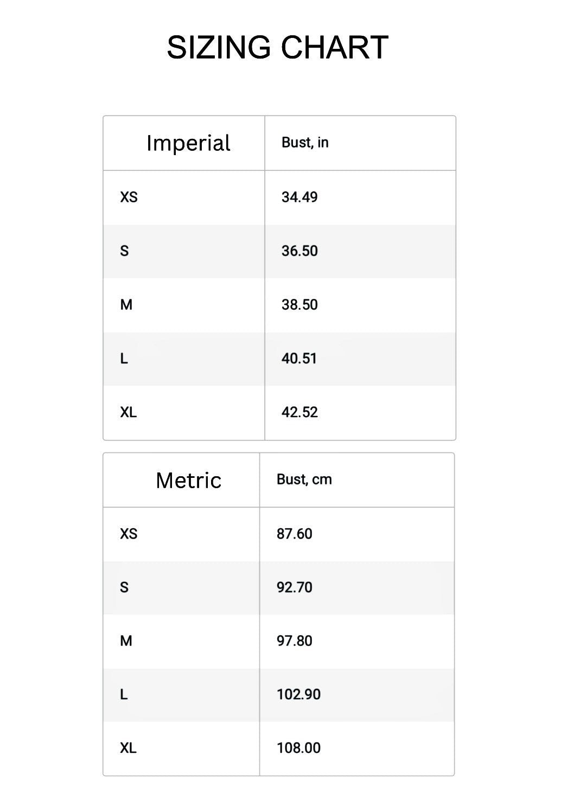
Task: Click the 92.70 bust value
Action: tap(295, 587)
